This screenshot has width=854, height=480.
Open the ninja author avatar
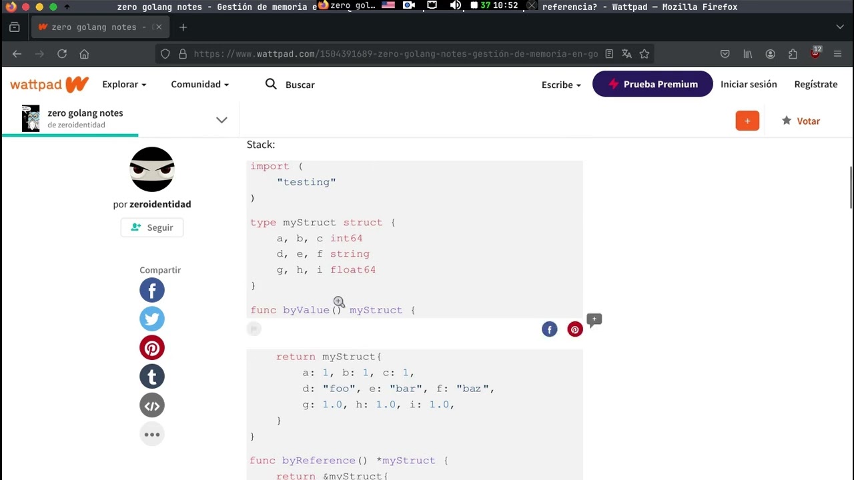coord(152,169)
